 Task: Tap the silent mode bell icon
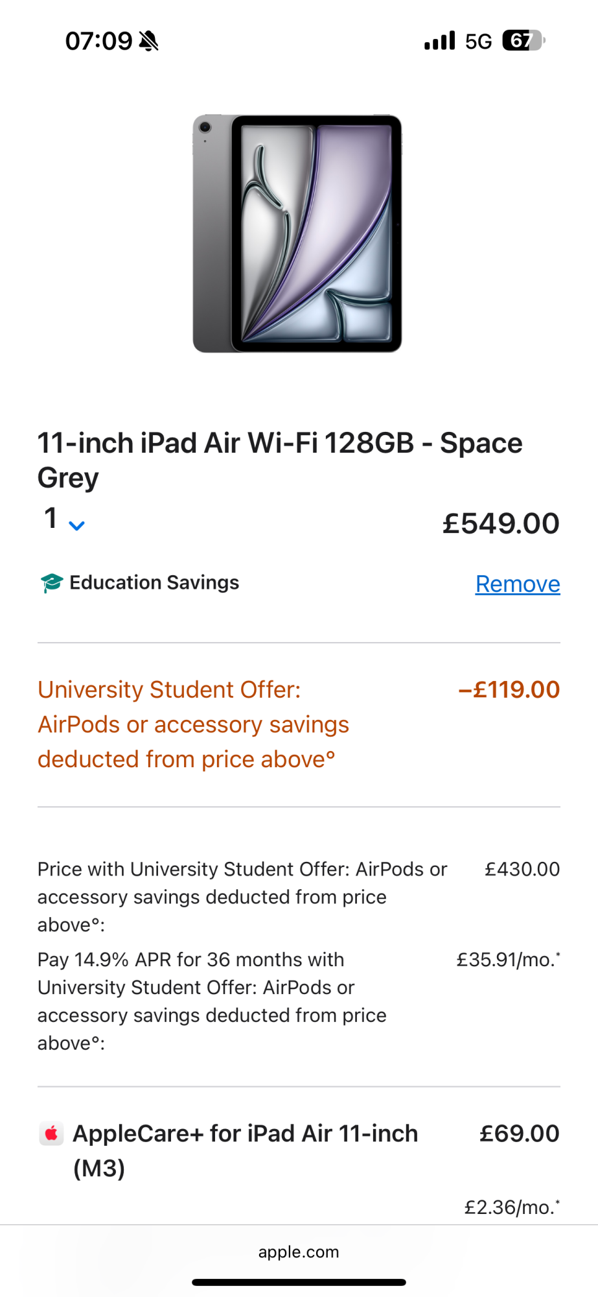tap(148, 42)
